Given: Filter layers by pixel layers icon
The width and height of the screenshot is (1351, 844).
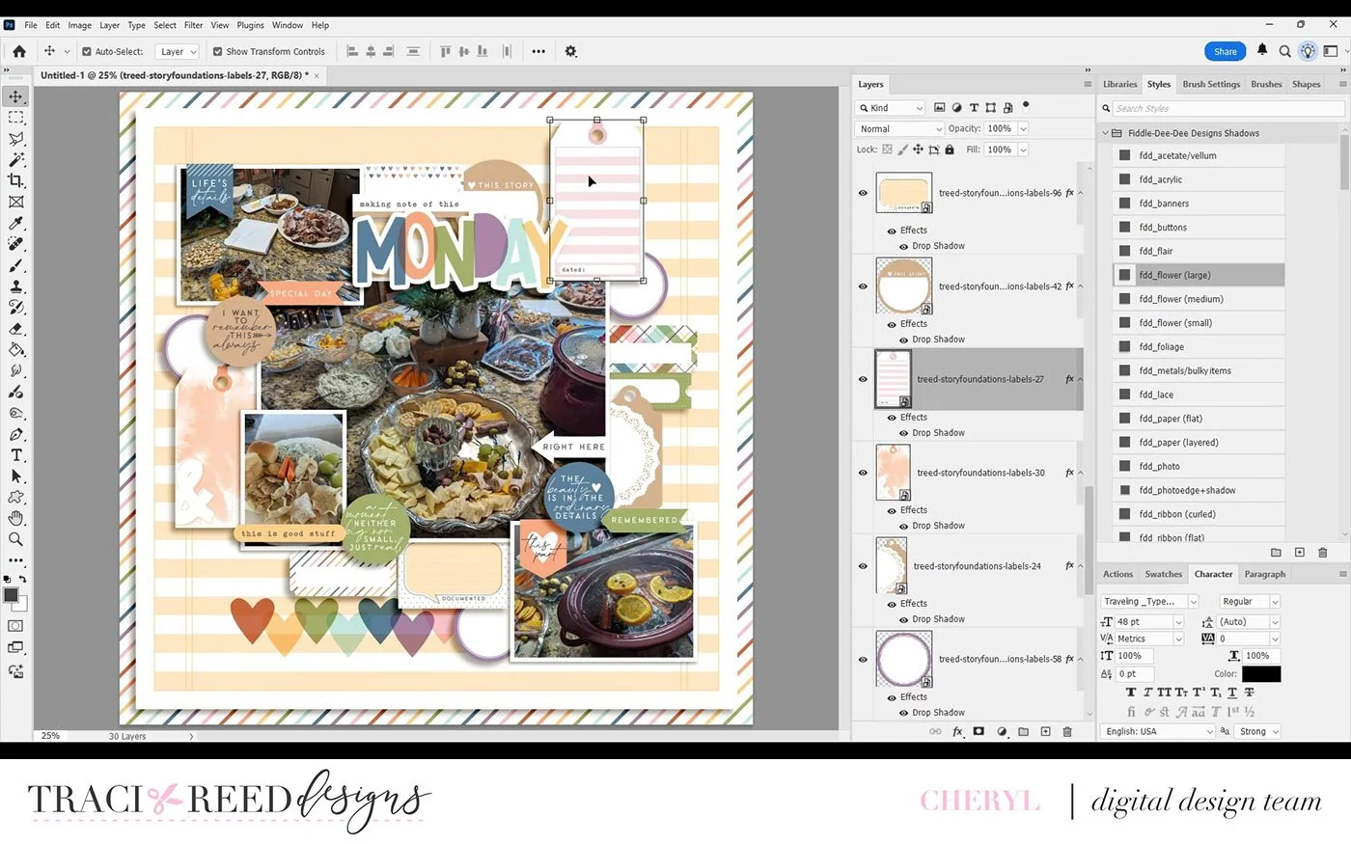Looking at the screenshot, I should (939, 108).
